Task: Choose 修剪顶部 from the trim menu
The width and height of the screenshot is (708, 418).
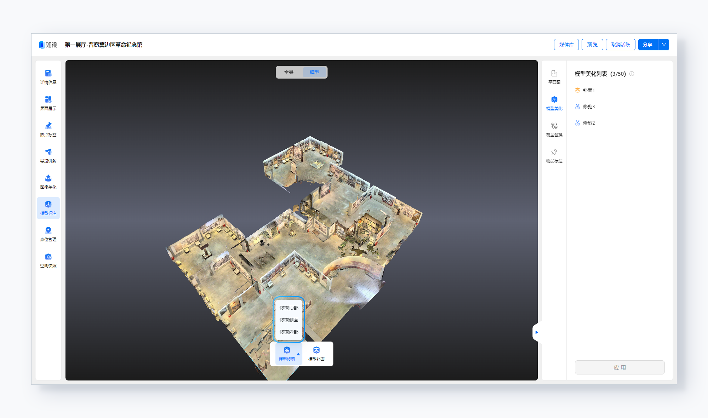Action: (289, 308)
